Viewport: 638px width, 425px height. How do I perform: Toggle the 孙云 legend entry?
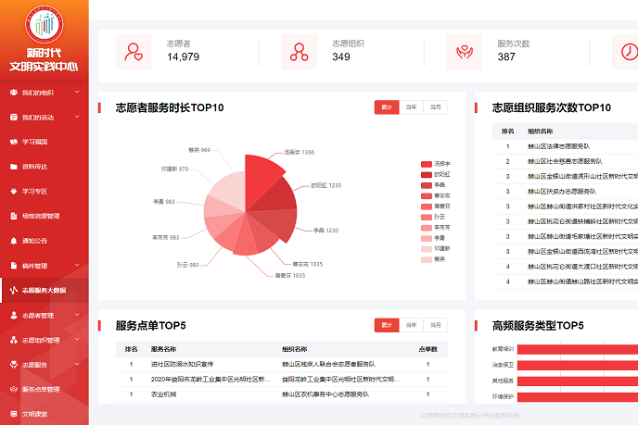[x=433, y=217]
